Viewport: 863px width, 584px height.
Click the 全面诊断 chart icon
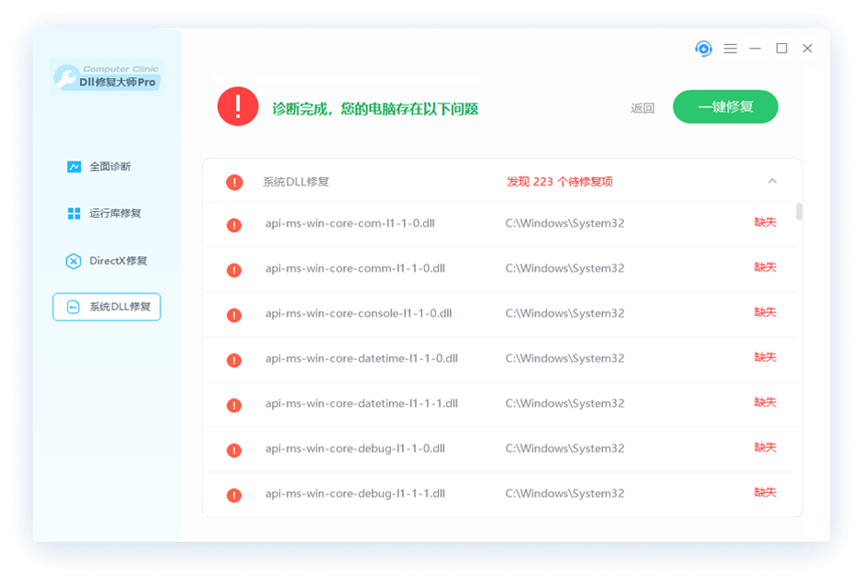74,167
